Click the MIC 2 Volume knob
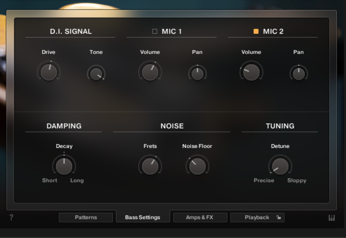The image size is (346, 238). pos(251,72)
